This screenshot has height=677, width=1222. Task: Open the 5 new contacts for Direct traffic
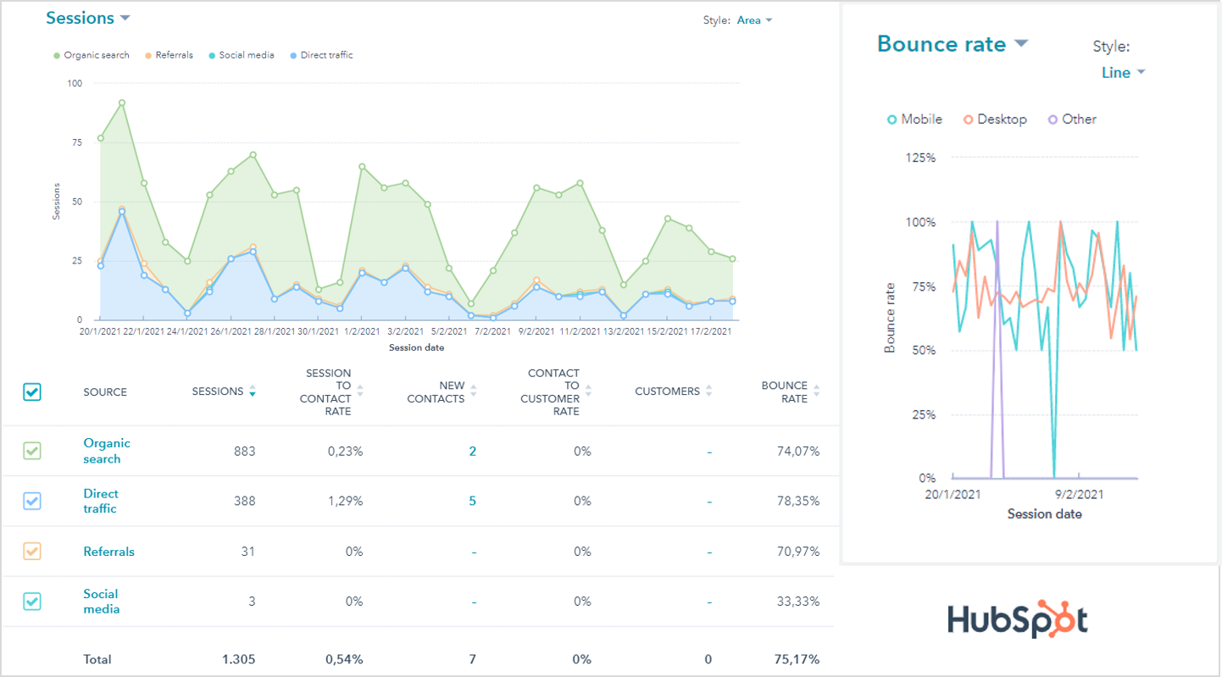473,502
